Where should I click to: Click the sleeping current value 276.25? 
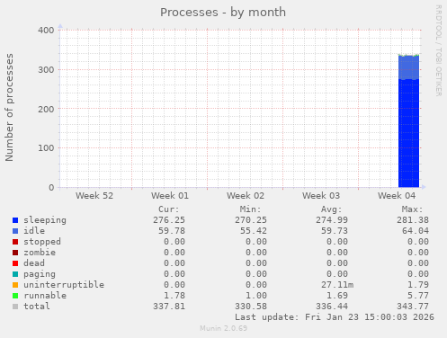169,220
